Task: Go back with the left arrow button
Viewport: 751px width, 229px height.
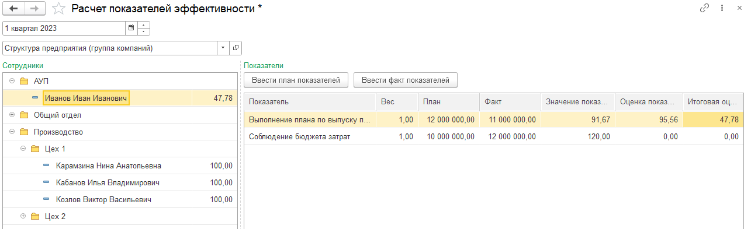Action: [13, 9]
